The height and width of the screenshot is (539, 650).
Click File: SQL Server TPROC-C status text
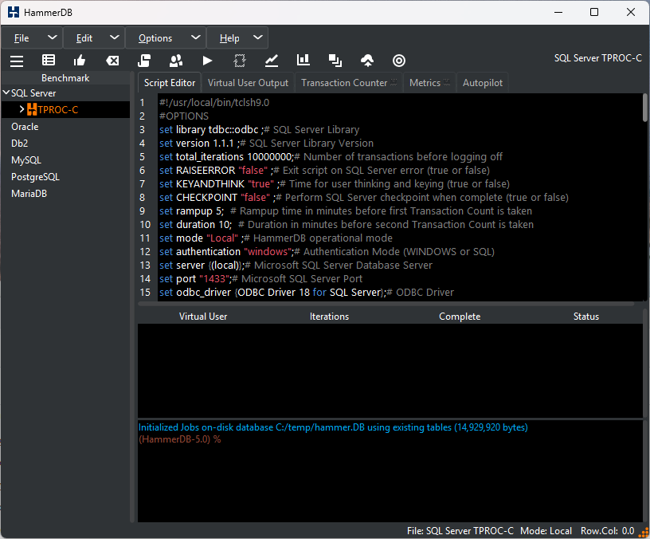[x=460, y=531]
